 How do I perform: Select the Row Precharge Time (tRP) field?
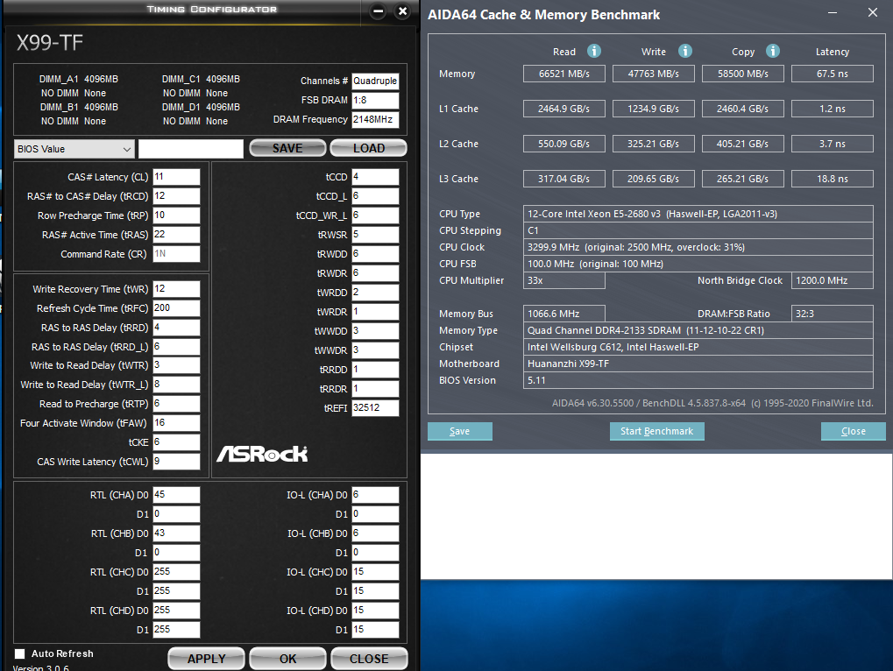point(176,215)
